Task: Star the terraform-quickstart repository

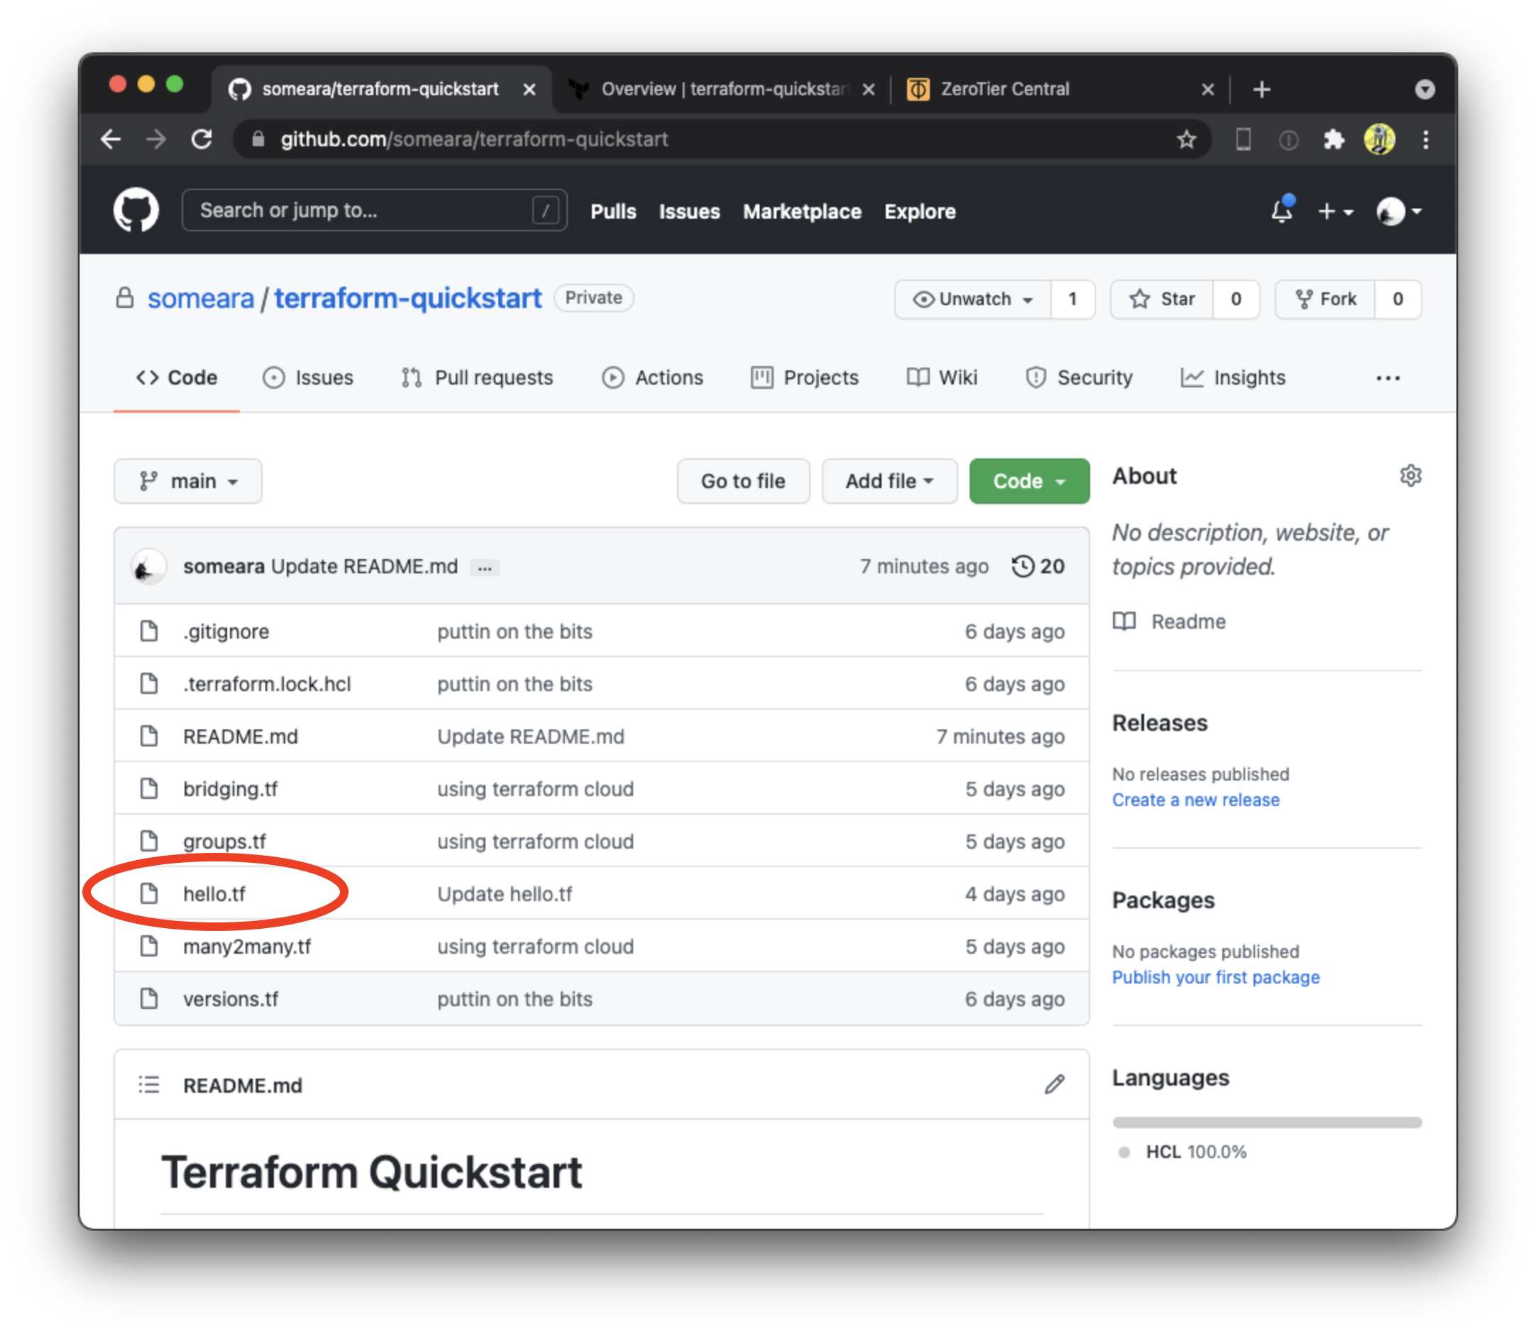Action: click(x=1162, y=299)
